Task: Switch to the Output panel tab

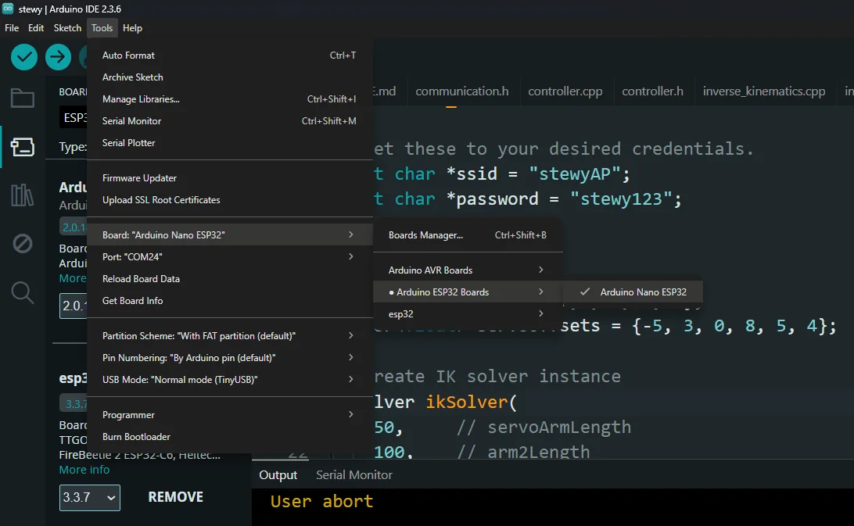Action: click(x=278, y=475)
